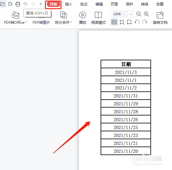Open PDF转Office conversion tool

pos(15,18)
